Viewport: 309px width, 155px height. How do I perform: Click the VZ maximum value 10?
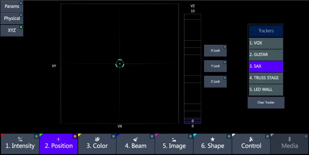192,11
